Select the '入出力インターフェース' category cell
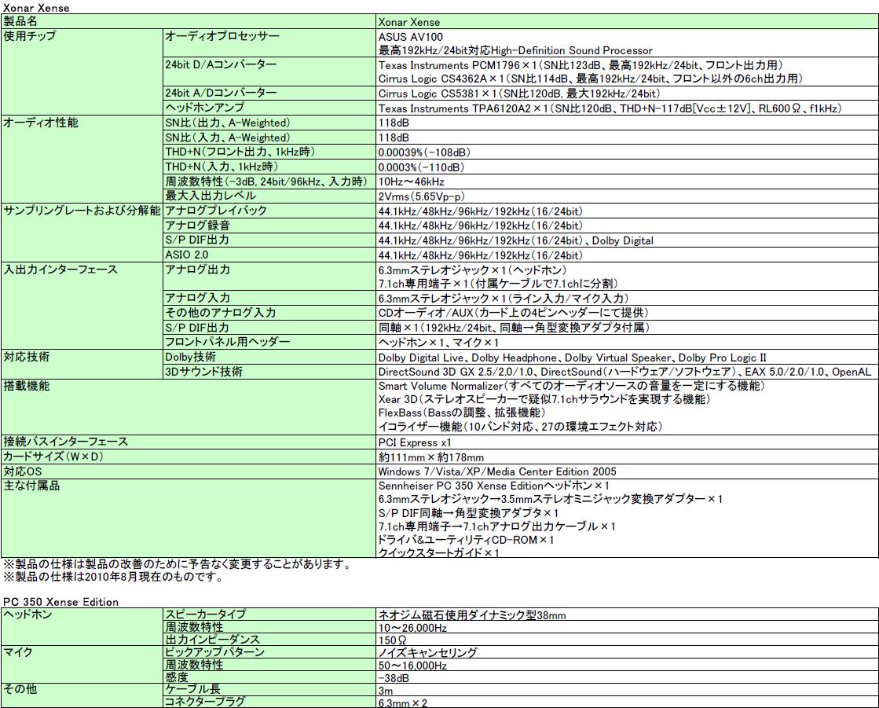Image resolution: width=879 pixels, height=708 pixels. [82, 306]
